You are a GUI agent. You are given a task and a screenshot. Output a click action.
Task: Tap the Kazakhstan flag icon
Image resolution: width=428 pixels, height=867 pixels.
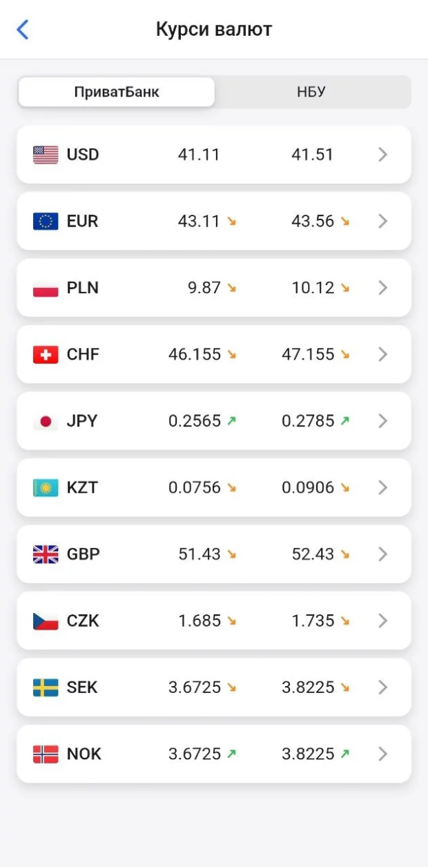pyautogui.click(x=46, y=488)
